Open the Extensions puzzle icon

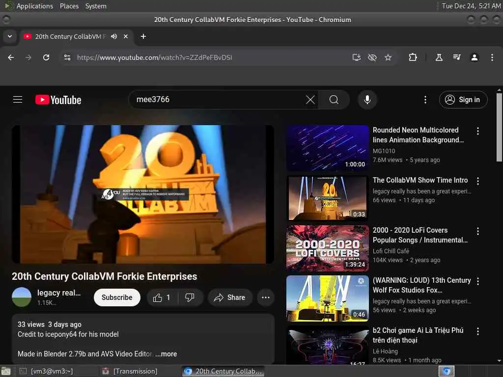point(413,57)
